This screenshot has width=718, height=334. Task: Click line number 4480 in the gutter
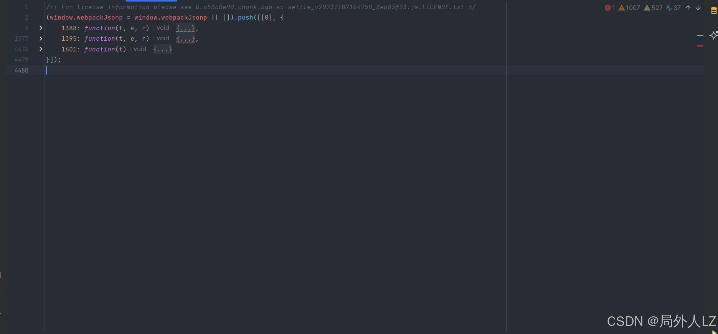[21, 70]
